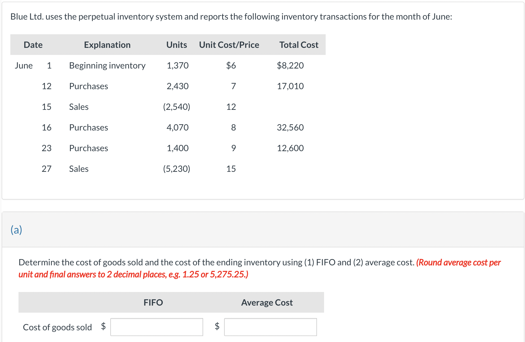
Task: Expand section (a)
Action: tap(16, 229)
